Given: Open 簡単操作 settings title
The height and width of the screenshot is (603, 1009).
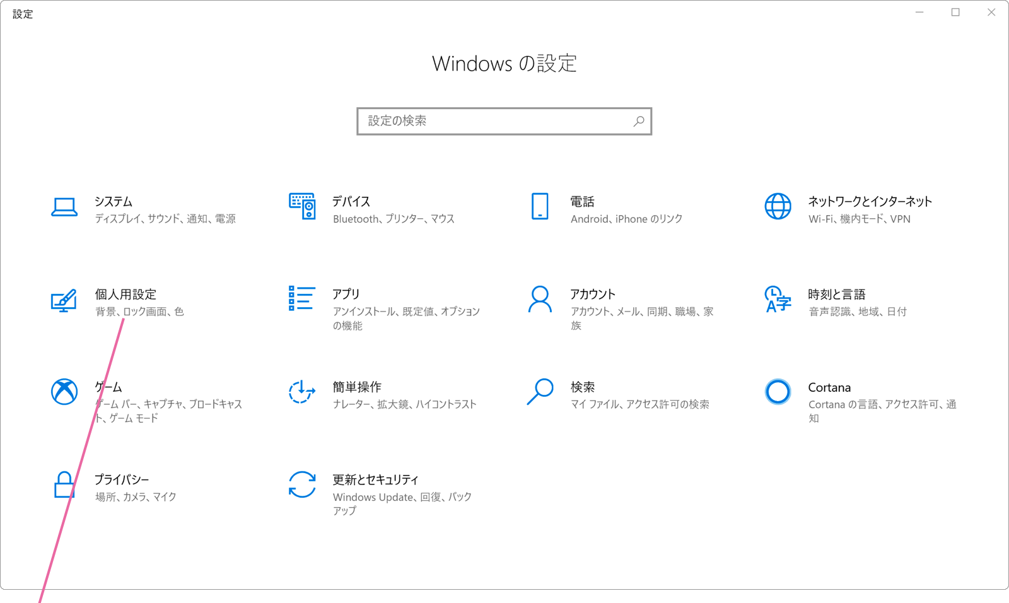Looking at the screenshot, I should tap(357, 387).
